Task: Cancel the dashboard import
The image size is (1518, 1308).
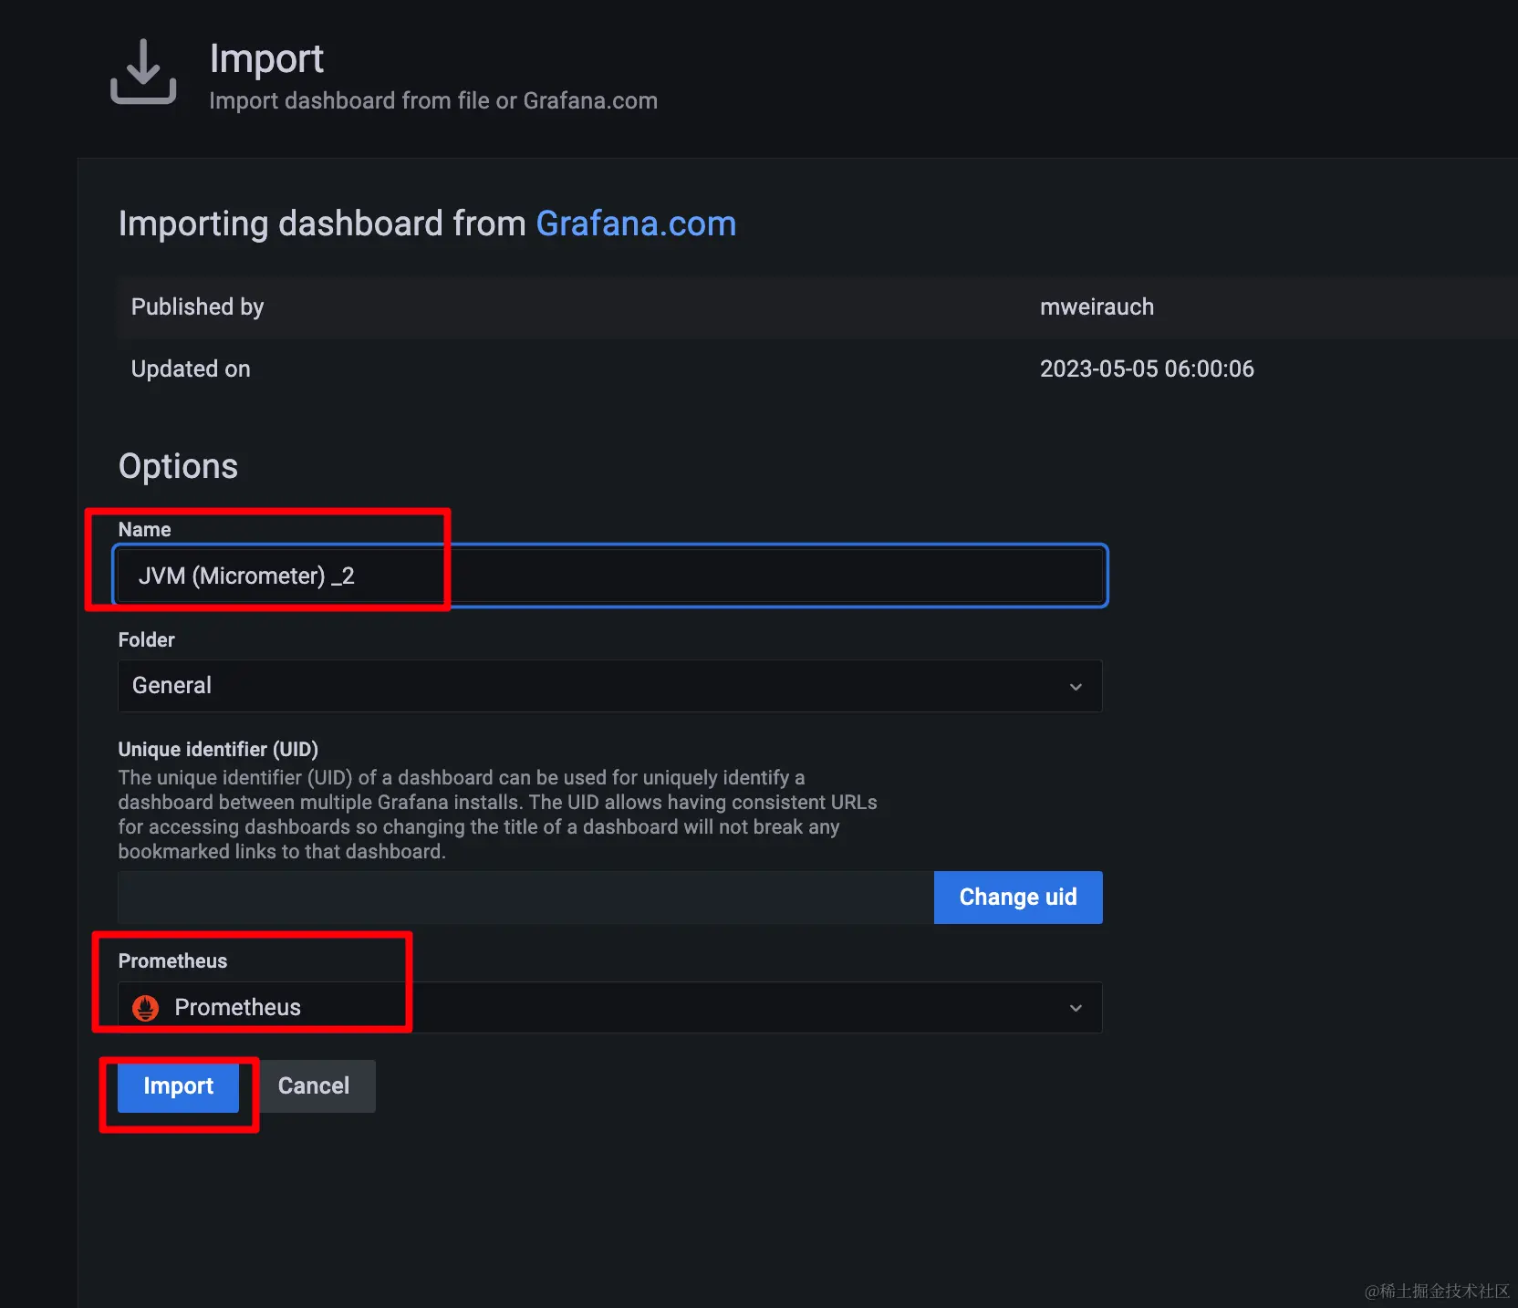Action: (314, 1085)
